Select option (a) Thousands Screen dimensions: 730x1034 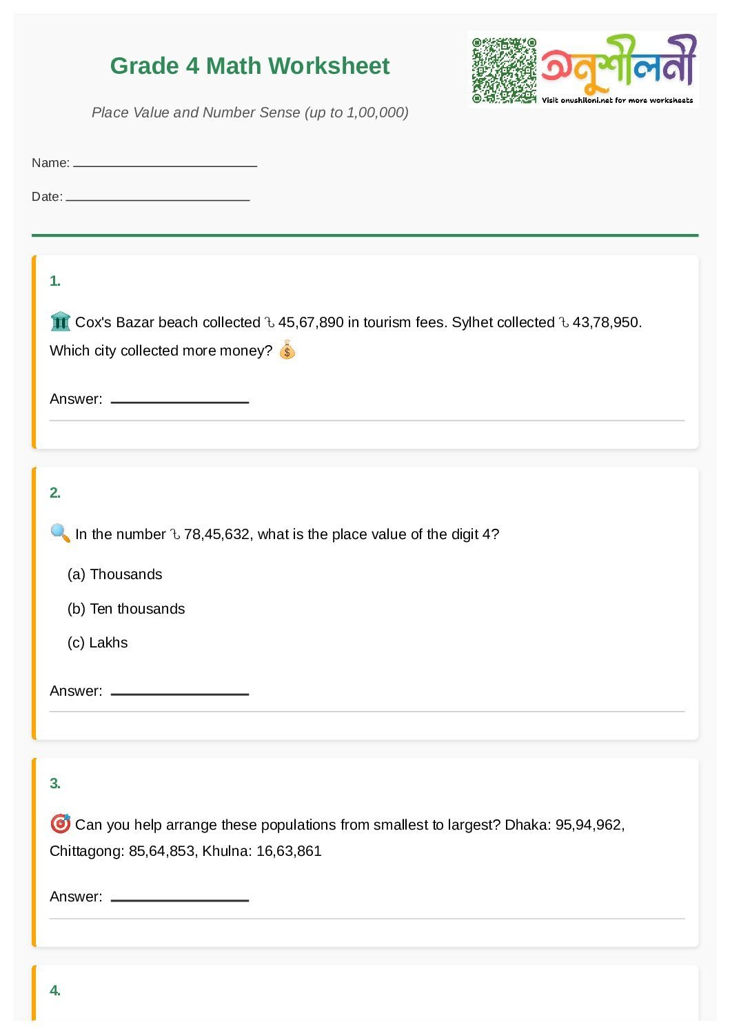pos(115,574)
